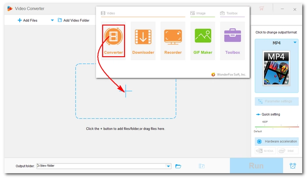Click the MP4 format thumbnail
Viewport: 307px width, 178px height.
click(x=276, y=68)
